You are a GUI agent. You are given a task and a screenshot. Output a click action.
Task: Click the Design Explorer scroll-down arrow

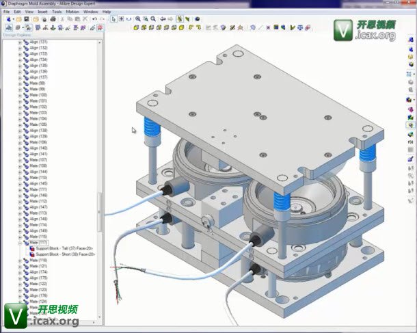[100, 317]
